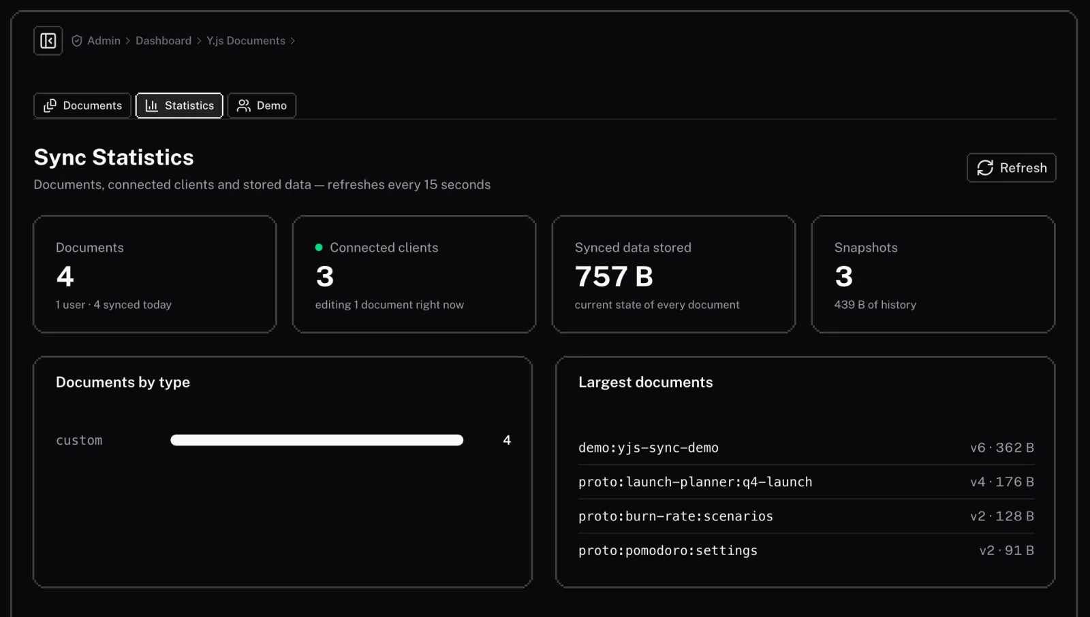Open the Y.js Documents breadcrumb
The width and height of the screenshot is (1090, 617).
point(246,41)
